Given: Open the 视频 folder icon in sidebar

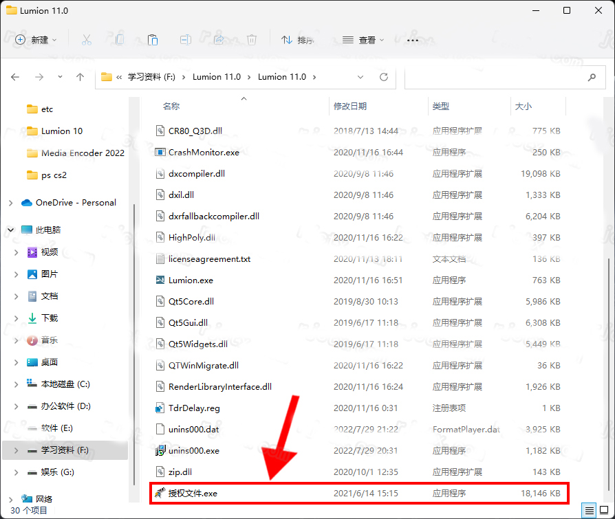Looking at the screenshot, I should [x=32, y=252].
